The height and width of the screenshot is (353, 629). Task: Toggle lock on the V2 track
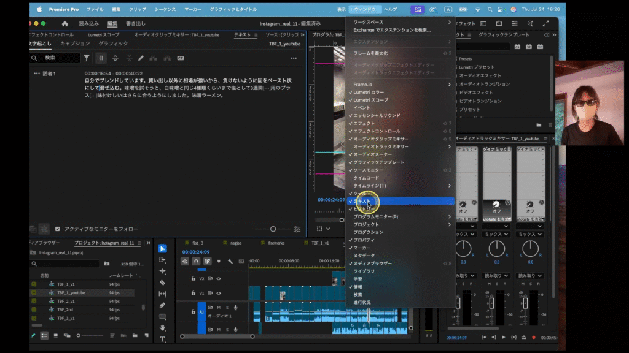pyautogui.click(x=193, y=279)
